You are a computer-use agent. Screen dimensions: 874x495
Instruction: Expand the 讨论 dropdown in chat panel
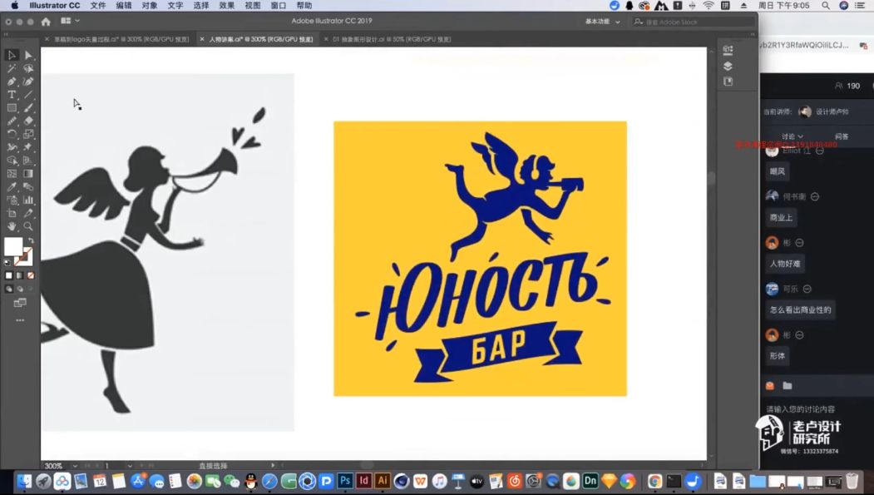(792, 136)
